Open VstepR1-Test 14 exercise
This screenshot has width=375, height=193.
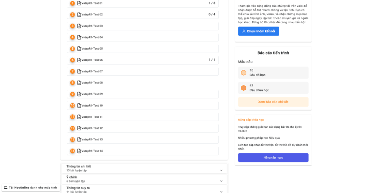coord(143,151)
